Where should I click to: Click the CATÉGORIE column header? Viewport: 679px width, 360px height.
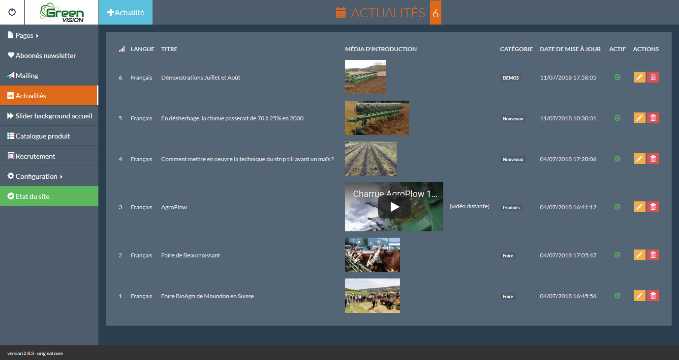coord(516,49)
